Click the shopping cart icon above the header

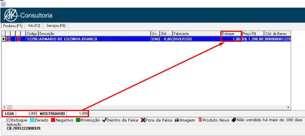click(3, 4)
